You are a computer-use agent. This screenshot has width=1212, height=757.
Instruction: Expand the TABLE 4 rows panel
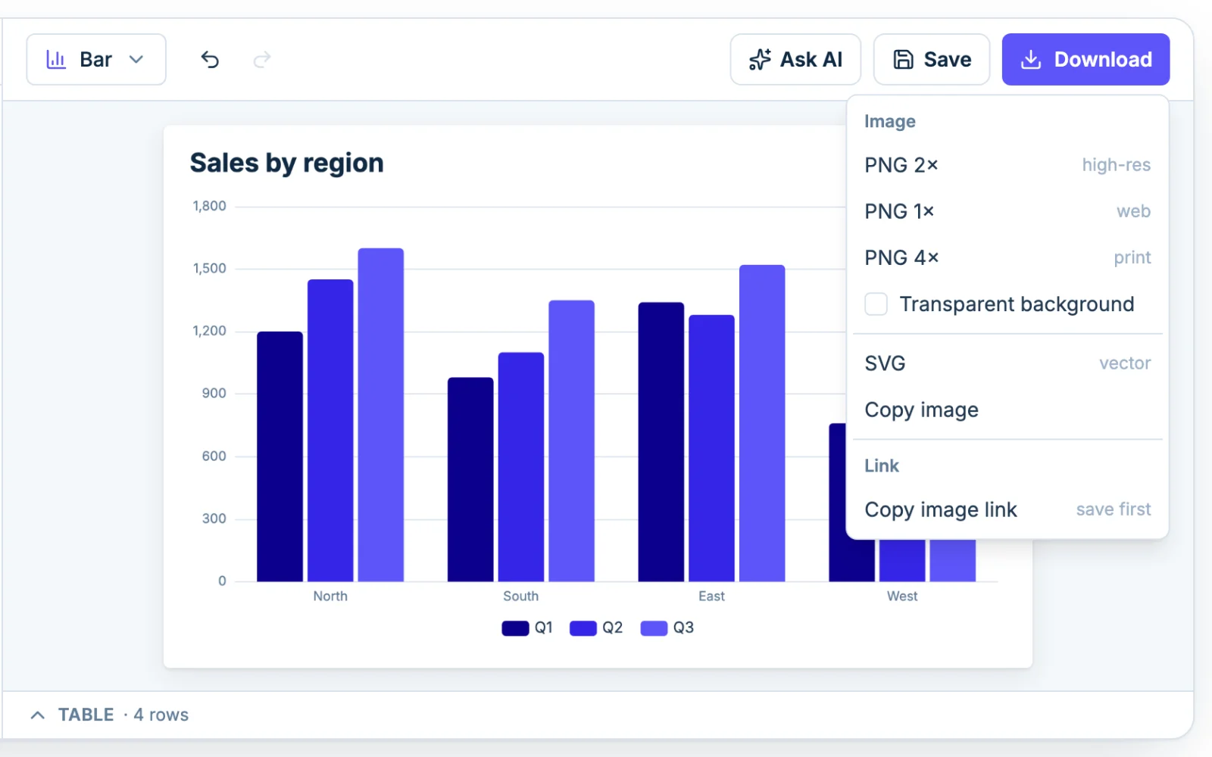click(109, 715)
